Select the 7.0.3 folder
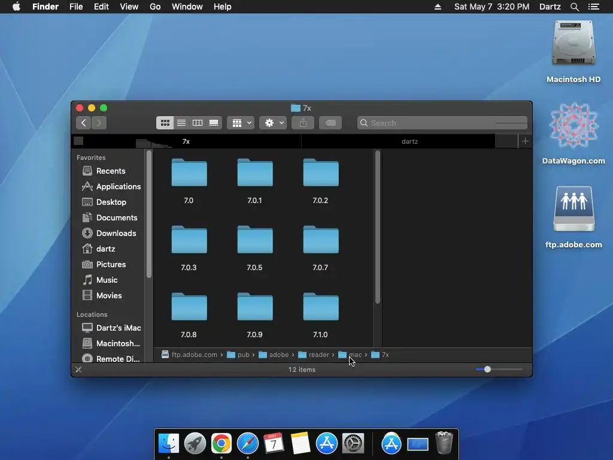Viewport: 613px width, 460px height. coord(189,240)
